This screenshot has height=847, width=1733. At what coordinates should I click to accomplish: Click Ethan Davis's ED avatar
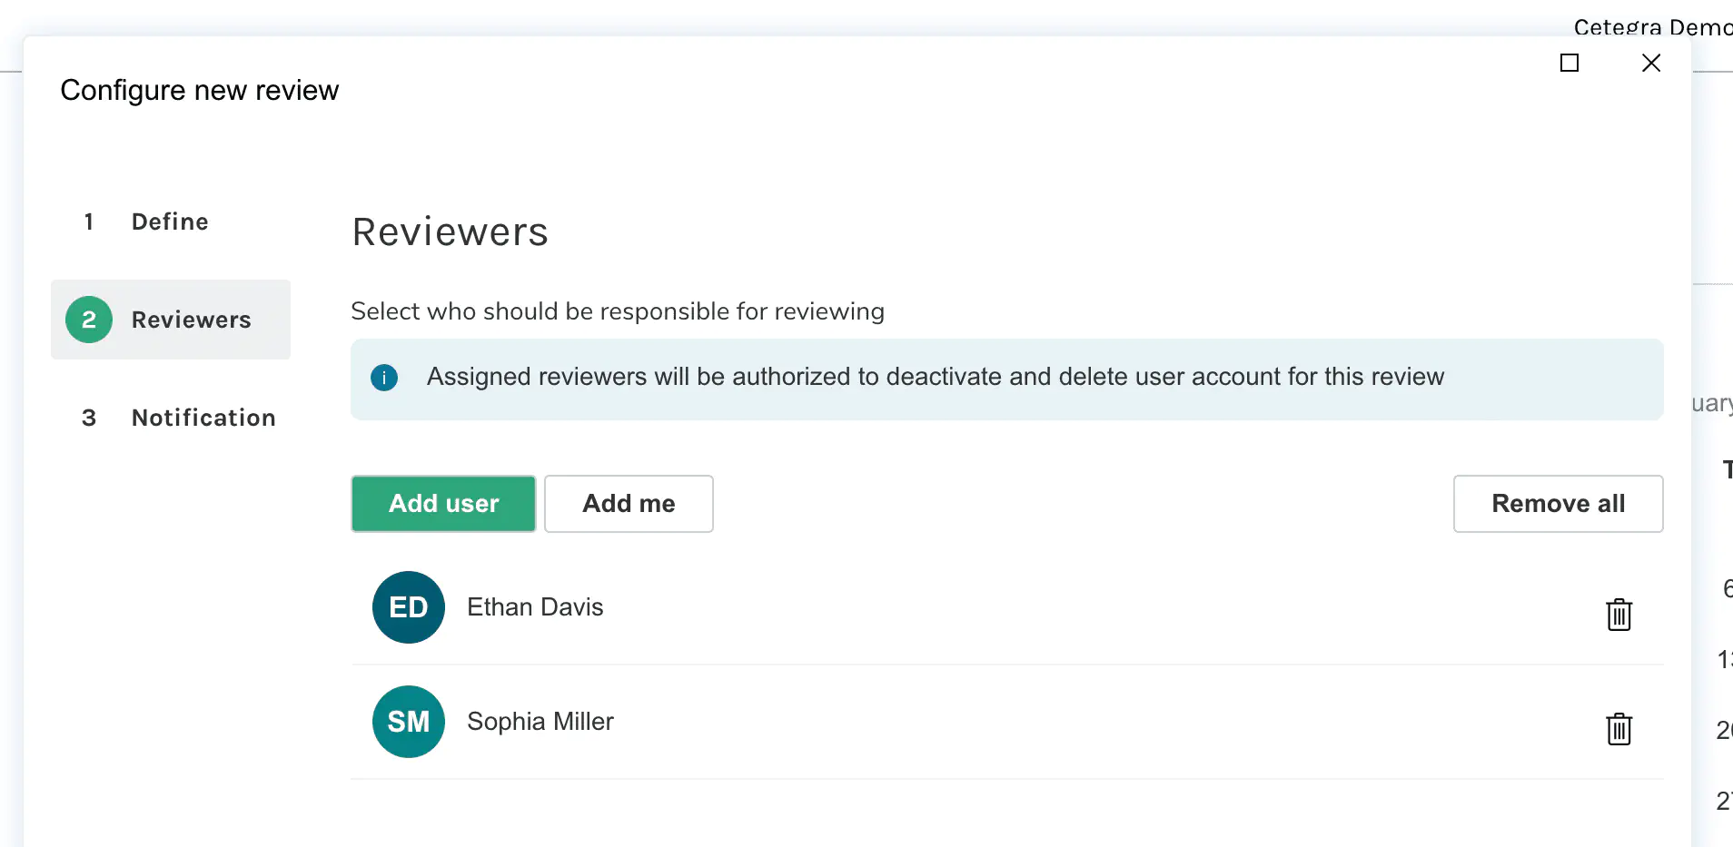pyautogui.click(x=408, y=606)
